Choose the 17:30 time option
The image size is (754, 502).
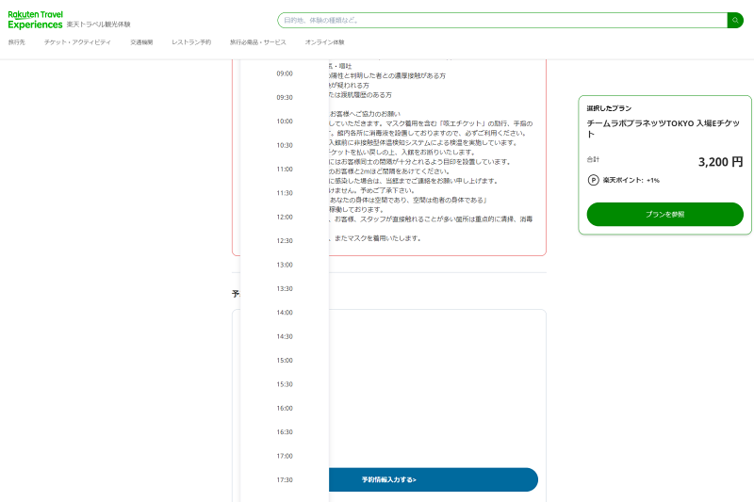pyautogui.click(x=285, y=480)
